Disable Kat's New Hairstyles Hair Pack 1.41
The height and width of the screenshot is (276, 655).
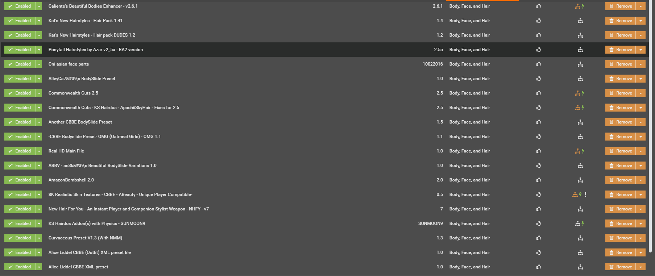click(20, 21)
